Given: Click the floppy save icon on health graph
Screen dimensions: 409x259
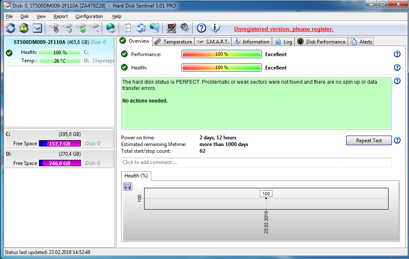Looking at the screenshot, I should pos(127,187).
